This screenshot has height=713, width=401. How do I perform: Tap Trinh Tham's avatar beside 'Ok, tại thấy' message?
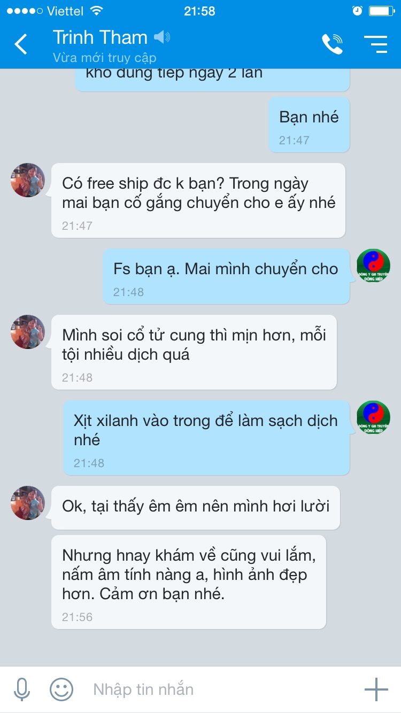(x=28, y=503)
